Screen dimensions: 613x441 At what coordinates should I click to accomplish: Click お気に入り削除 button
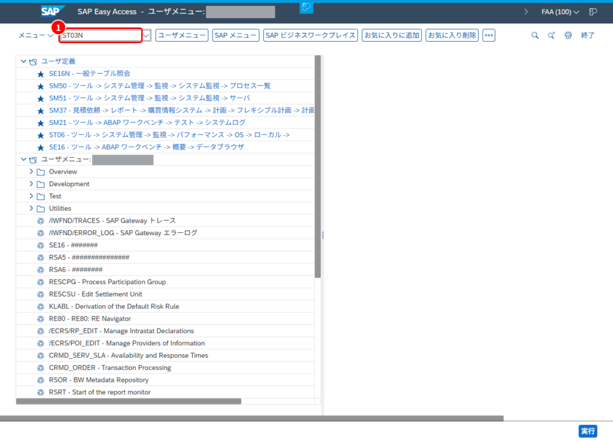click(452, 35)
